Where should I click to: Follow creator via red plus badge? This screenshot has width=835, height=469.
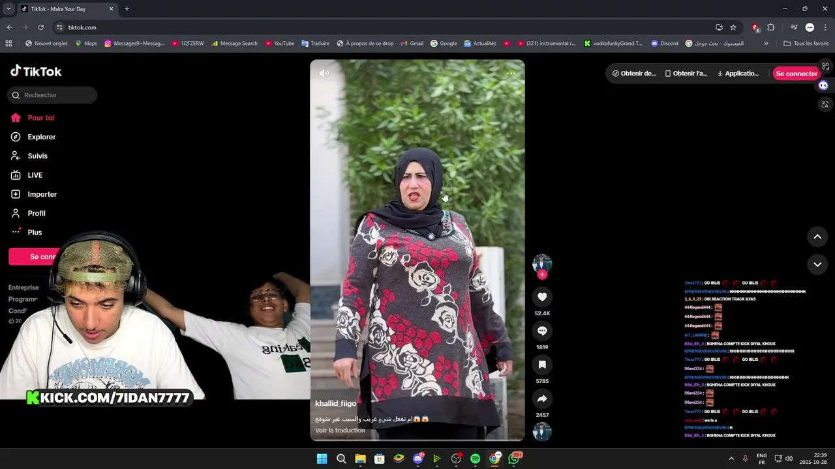542,275
